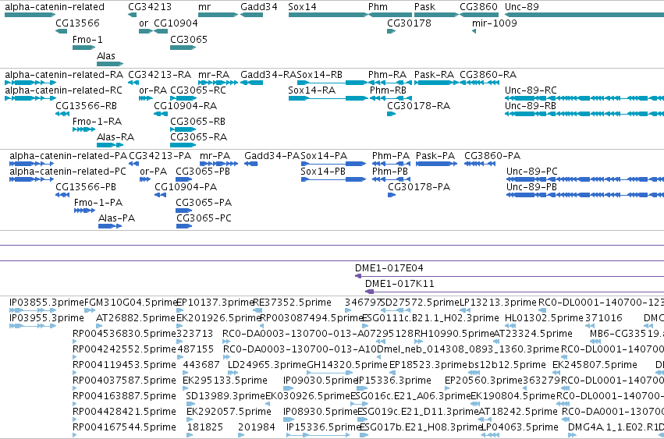Click the alpha-catenin-related-PC protein

(x=31, y=179)
